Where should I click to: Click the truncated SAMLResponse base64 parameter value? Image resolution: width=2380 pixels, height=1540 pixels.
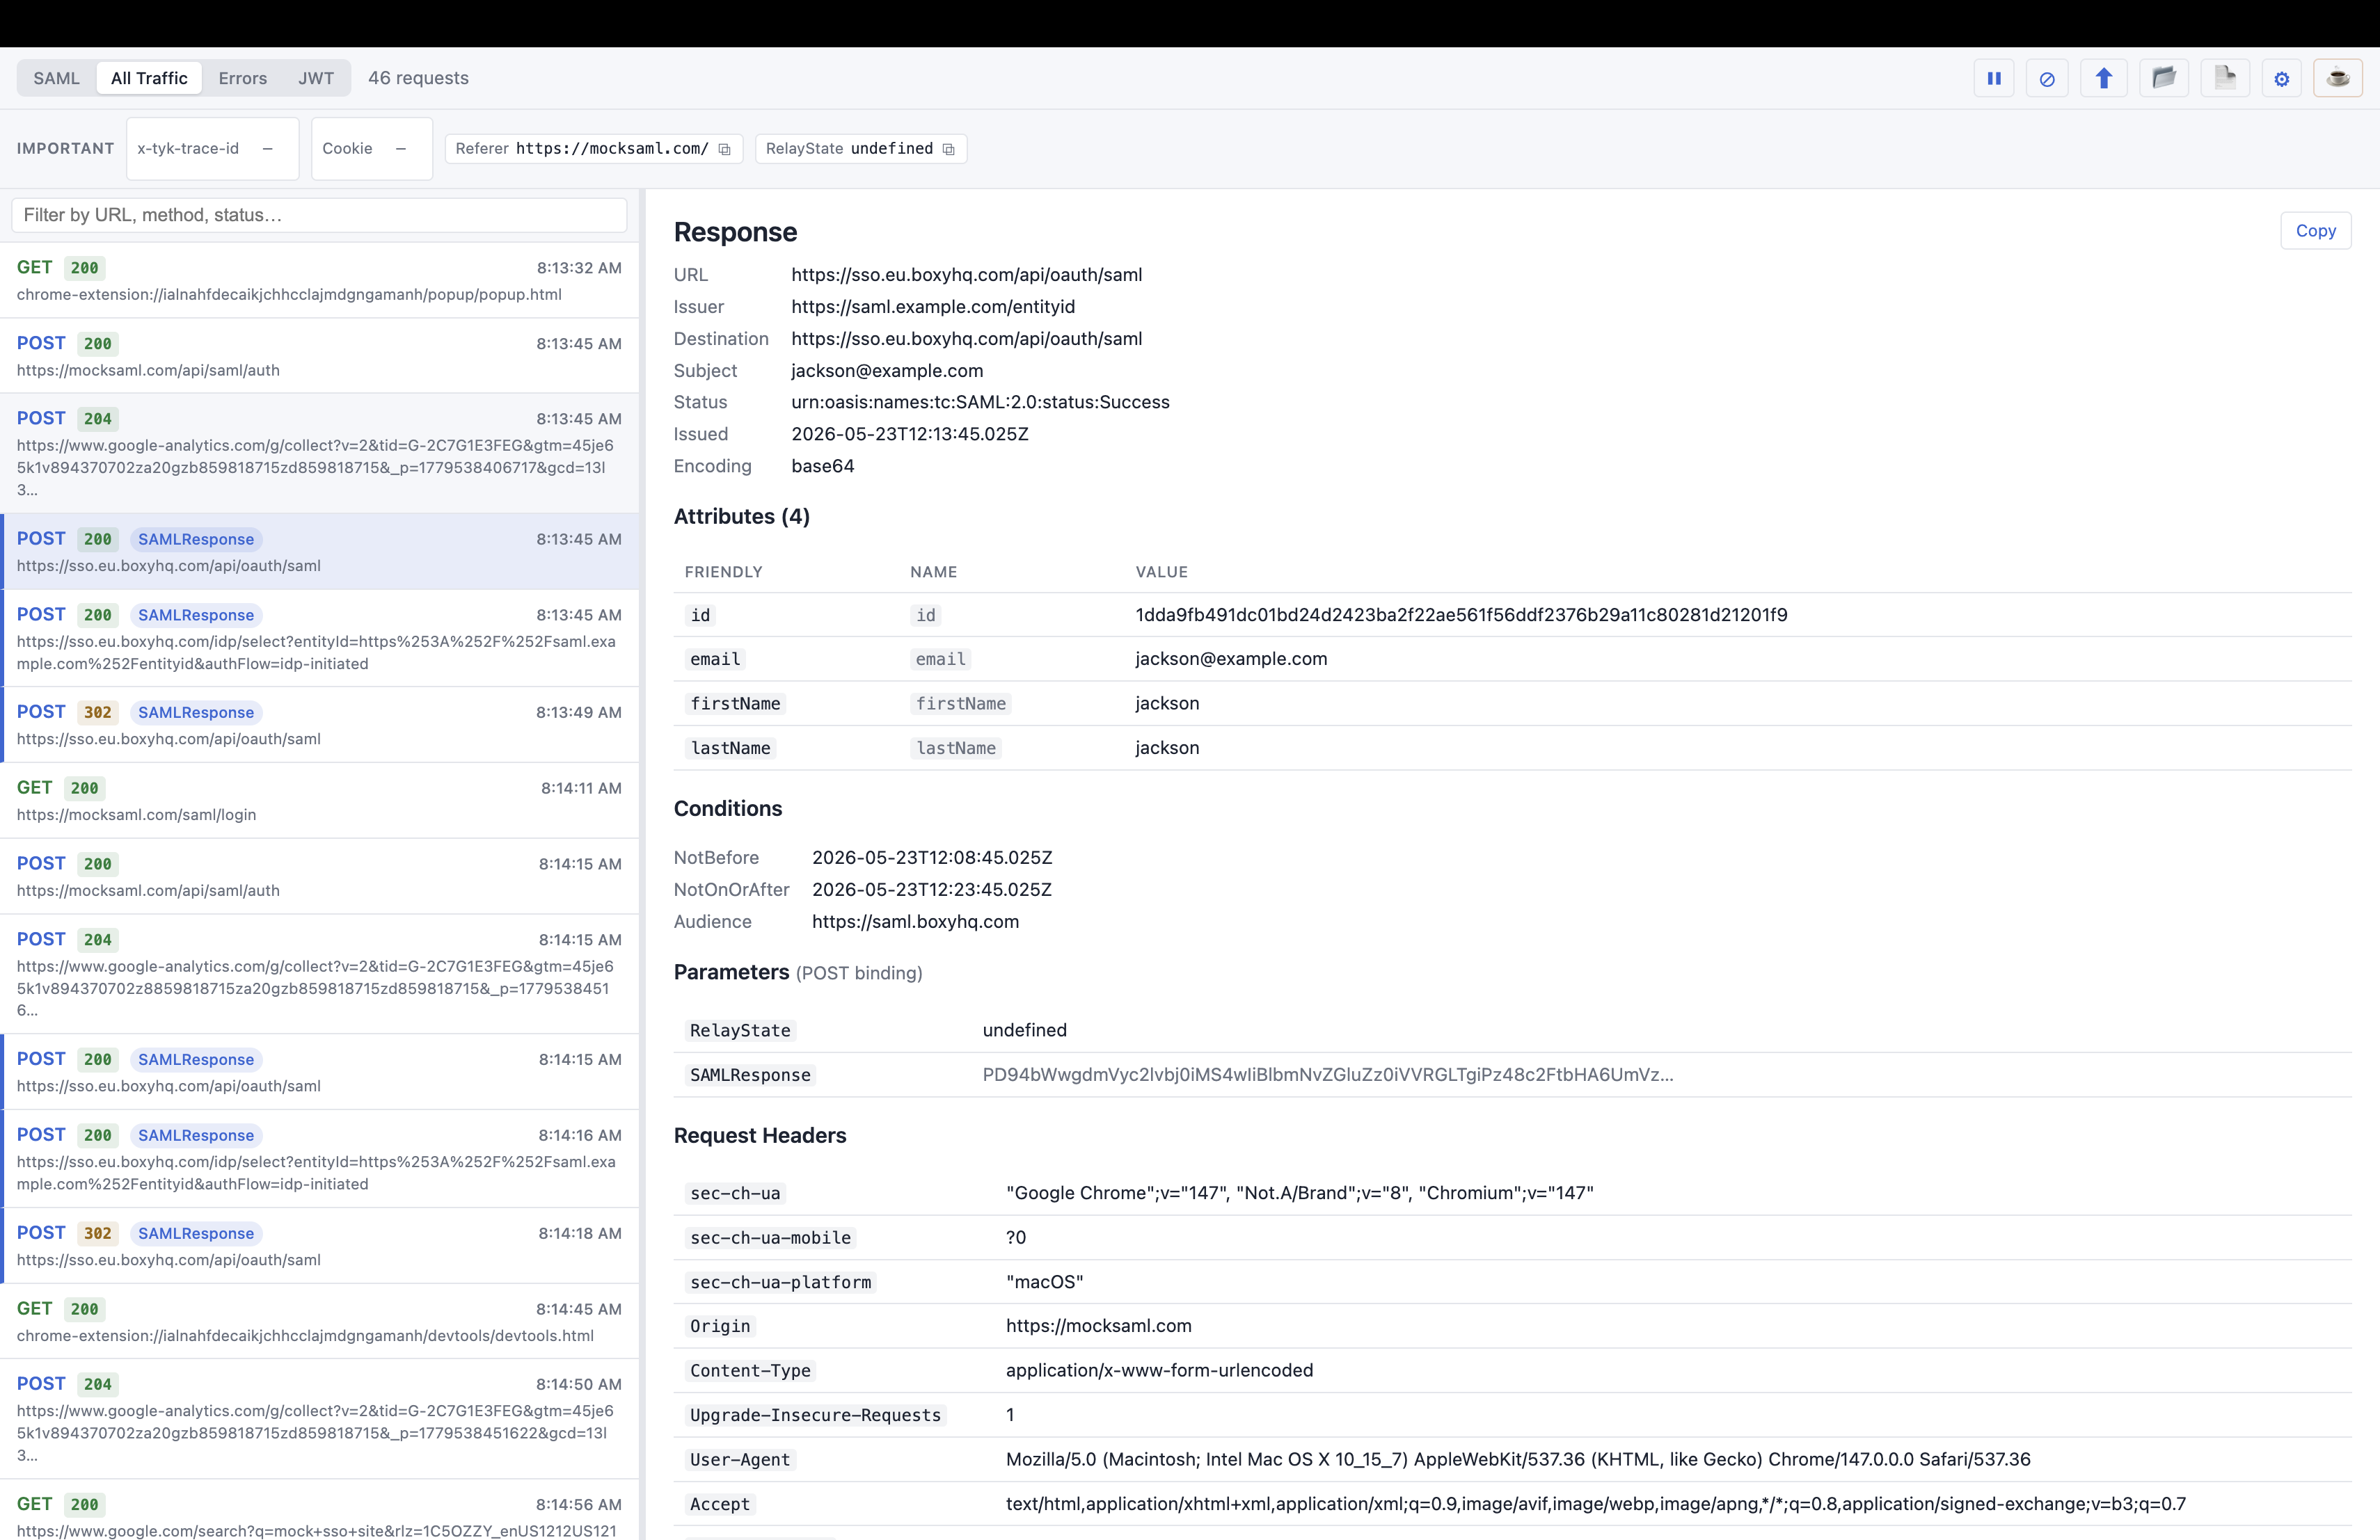pyautogui.click(x=1327, y=1074)
